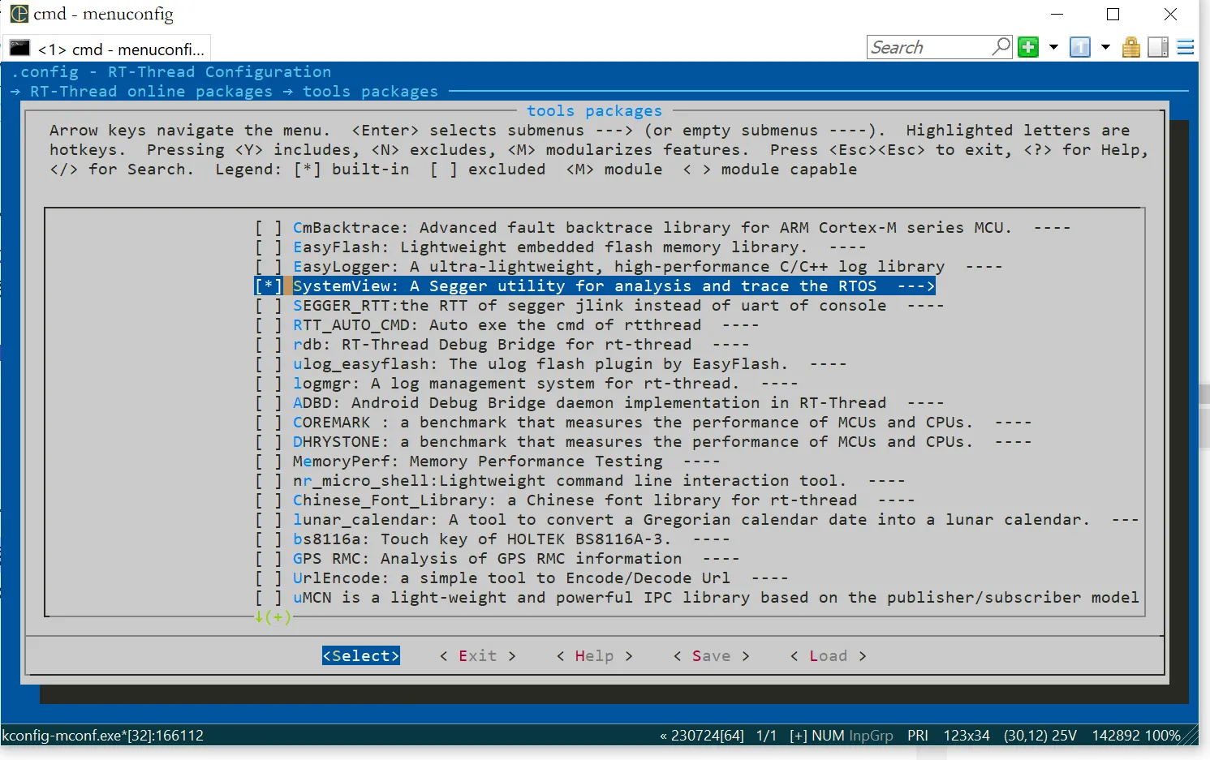
Task: Select the ADBD Android Debug Bridge entry
Action: coord(599,403)
